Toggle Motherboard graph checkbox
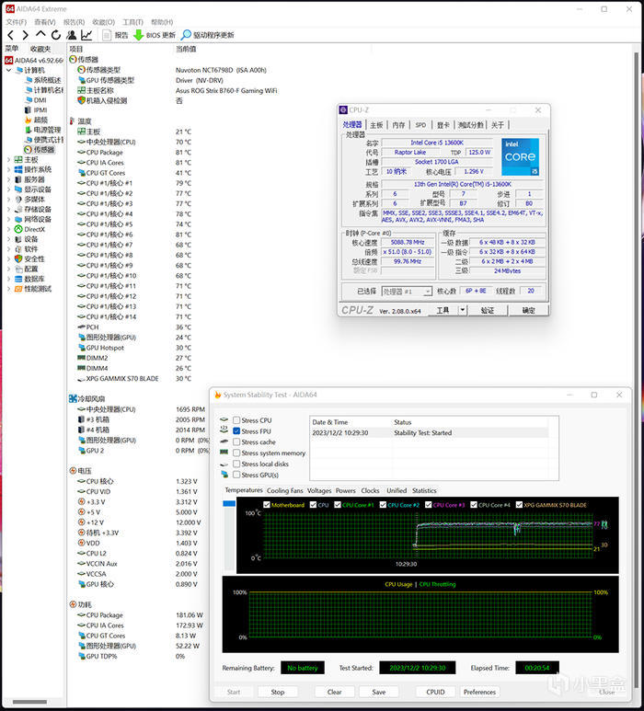This screenshot has height=711, width=644. [267, 505]
